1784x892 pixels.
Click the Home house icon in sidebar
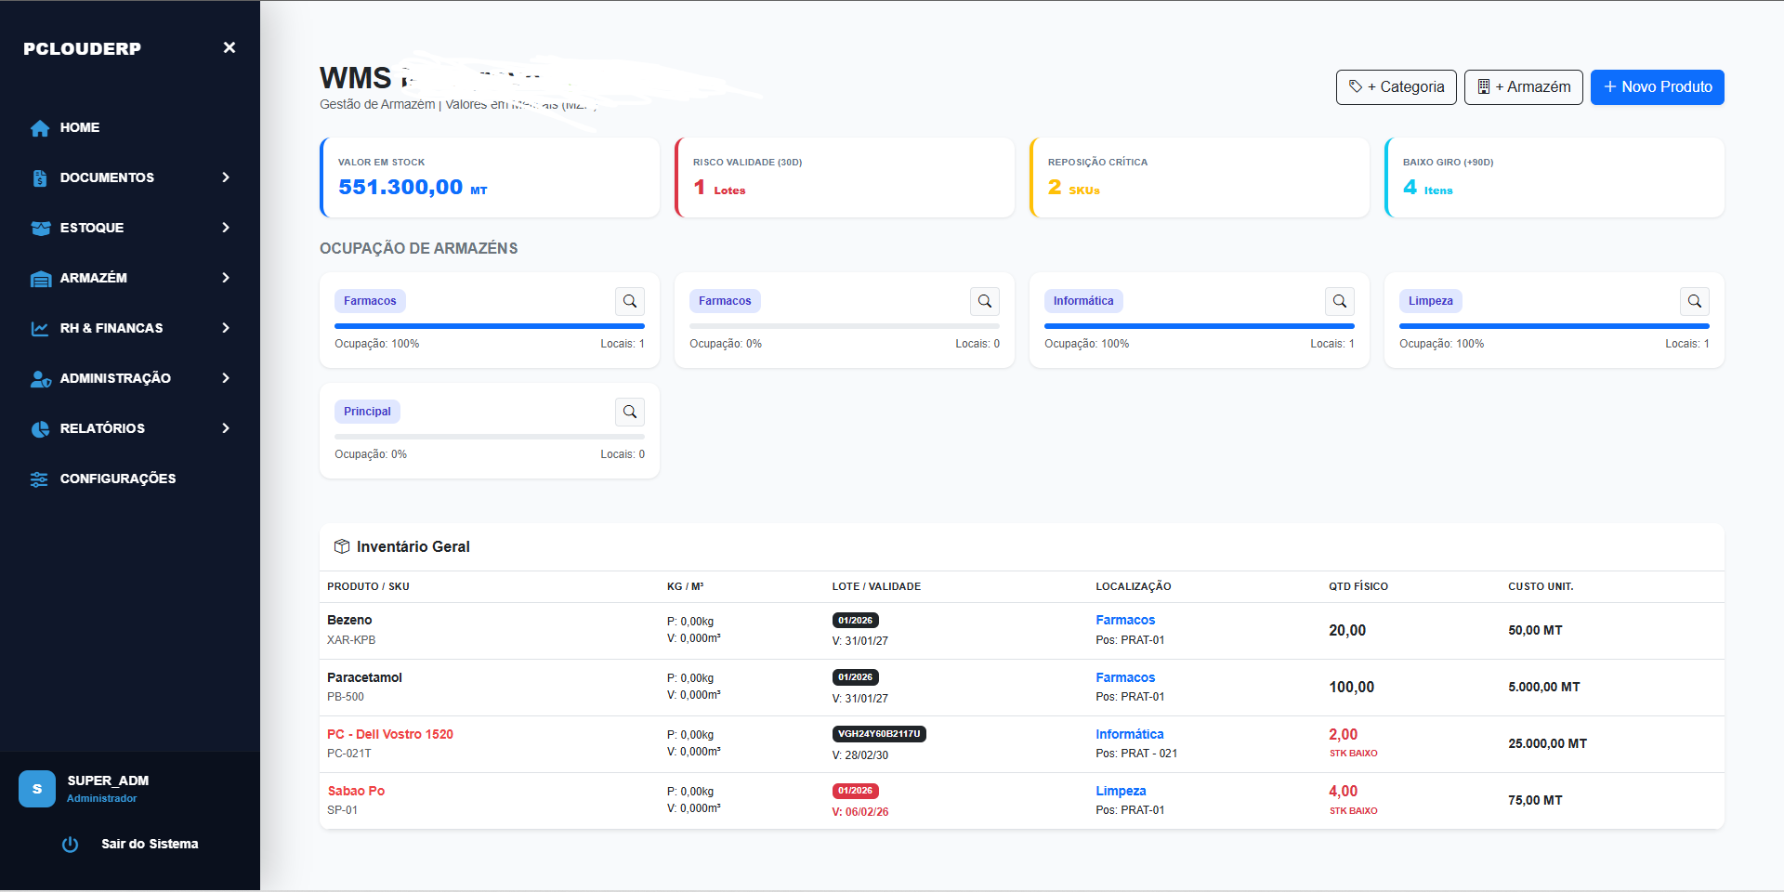40,128
